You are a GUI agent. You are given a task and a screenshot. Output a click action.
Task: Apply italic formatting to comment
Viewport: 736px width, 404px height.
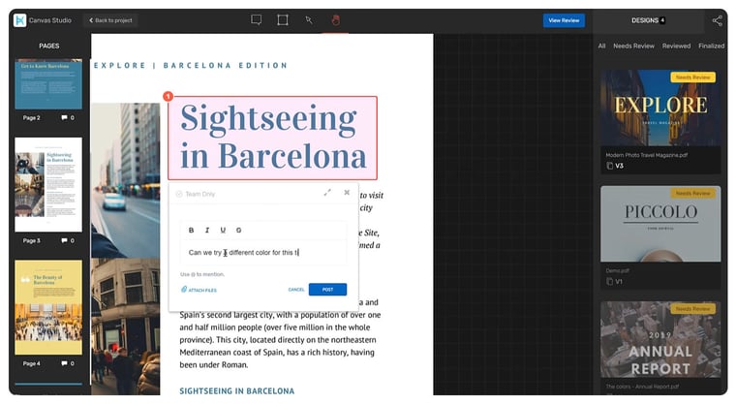pyautogui.click(x=207, y=230)
